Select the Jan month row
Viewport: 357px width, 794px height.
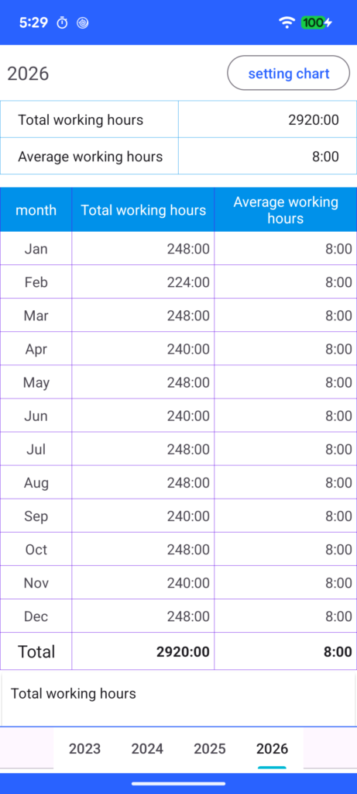coord(178,249)
